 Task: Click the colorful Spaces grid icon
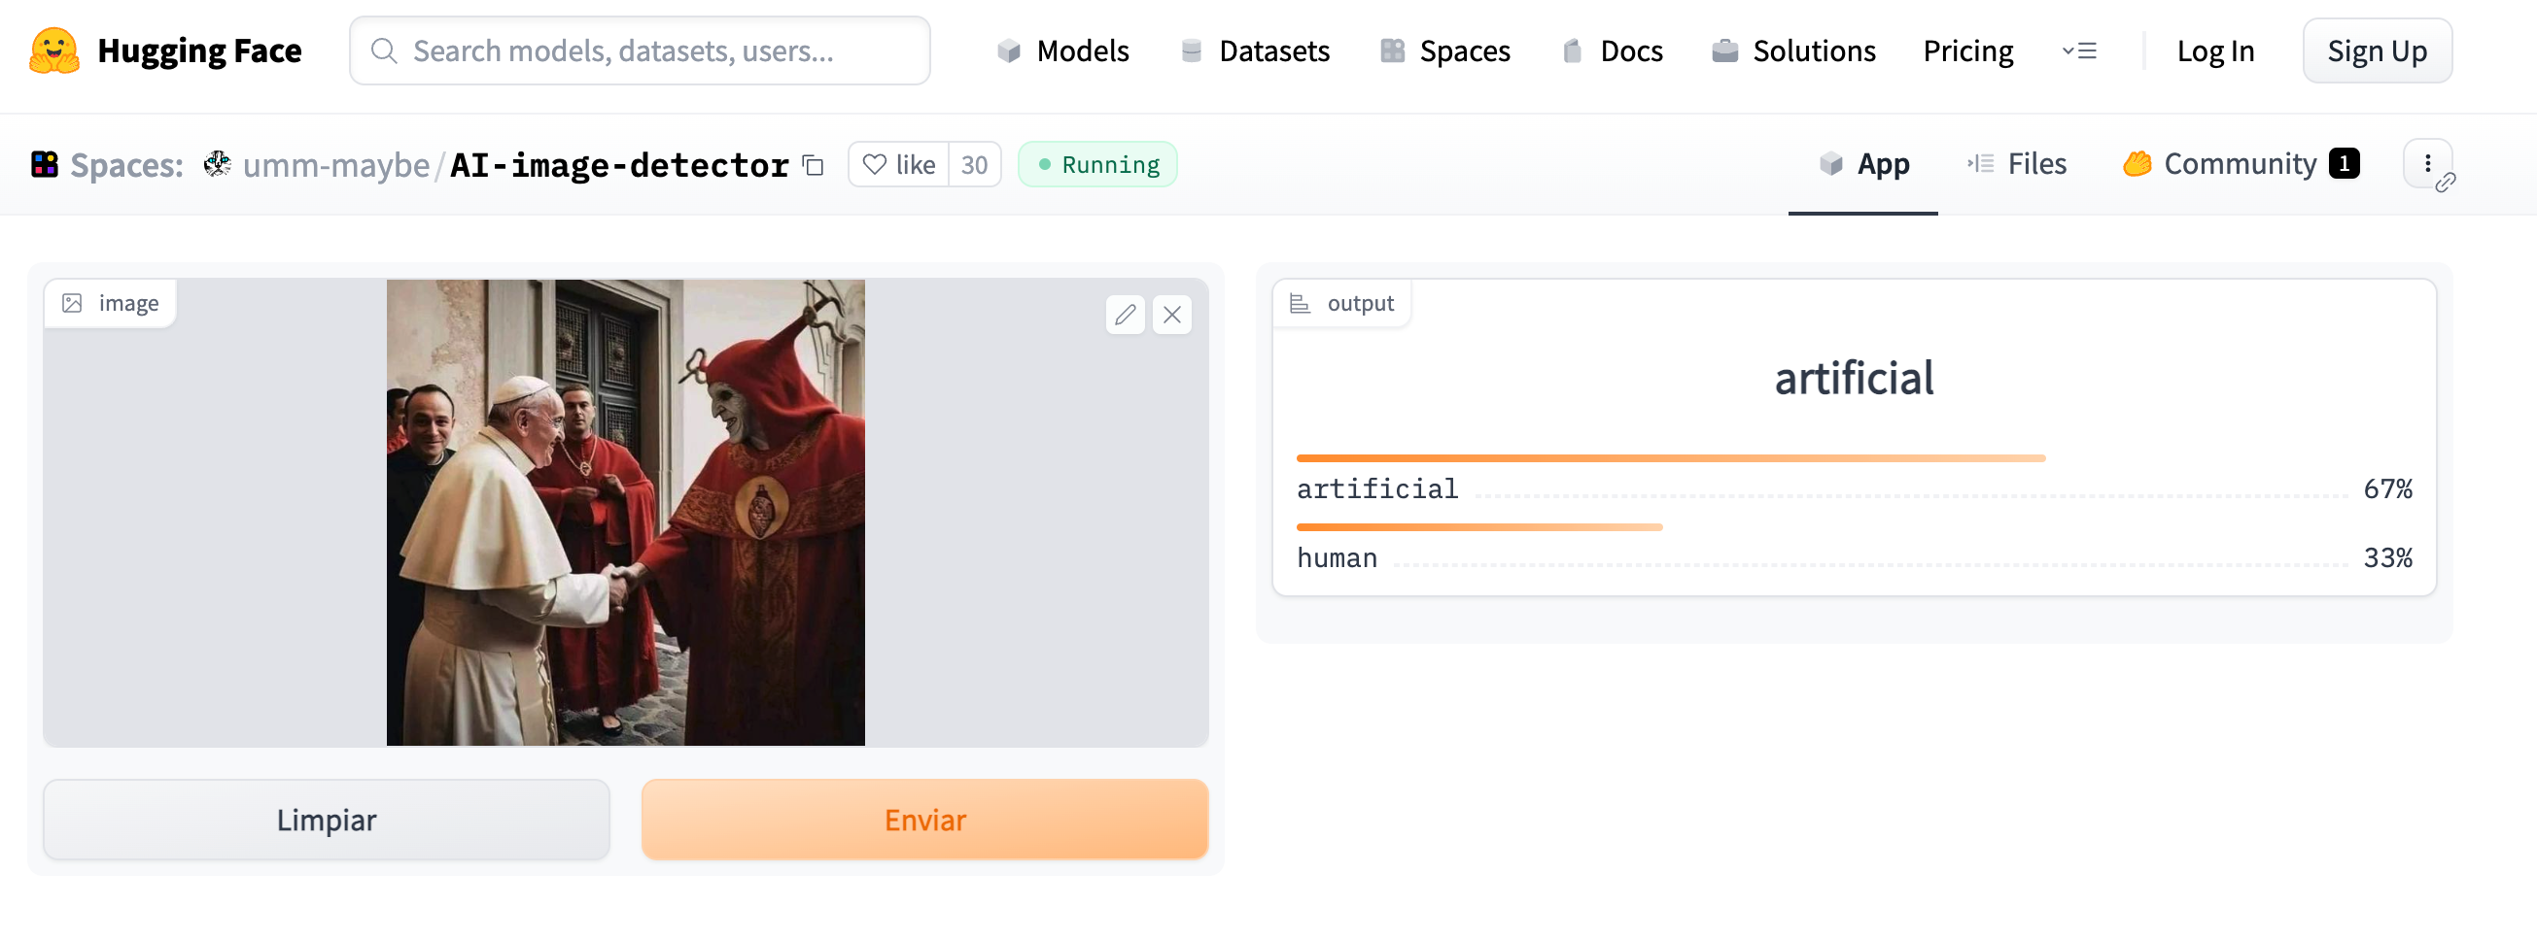tap(45, 164)
